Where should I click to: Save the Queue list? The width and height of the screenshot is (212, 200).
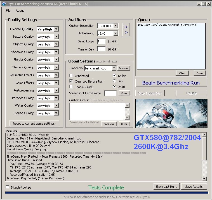[x=199, y=73]
